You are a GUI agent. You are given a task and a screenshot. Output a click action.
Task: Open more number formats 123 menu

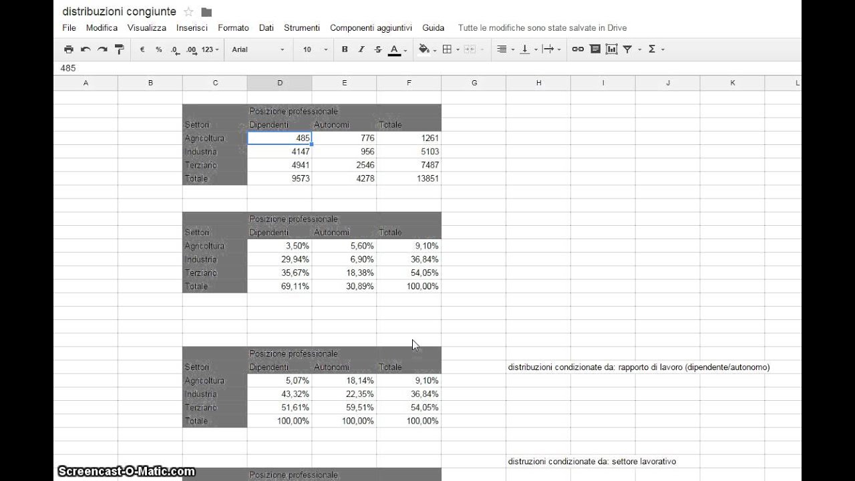tap(210, 49)
